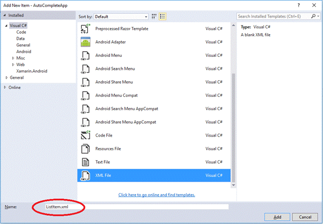323x224 pixels.
Task: Click the Text File template icon
Action: coord(85,162)
